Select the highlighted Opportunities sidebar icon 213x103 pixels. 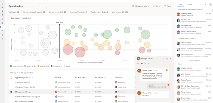click(2, 27)
